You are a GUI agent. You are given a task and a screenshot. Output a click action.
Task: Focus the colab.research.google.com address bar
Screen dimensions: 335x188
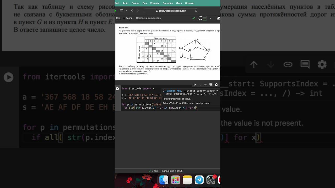click(171, 11)
